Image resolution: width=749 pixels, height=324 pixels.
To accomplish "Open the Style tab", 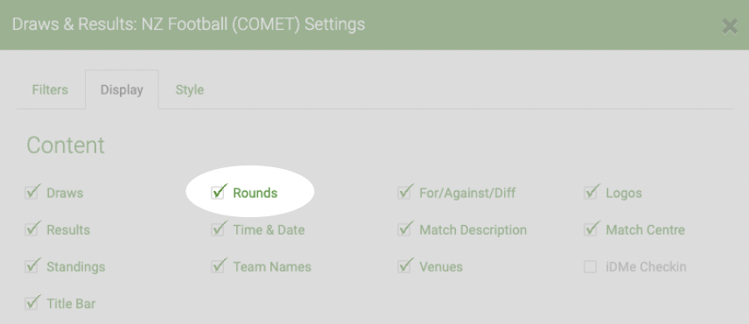I will 190,90.
